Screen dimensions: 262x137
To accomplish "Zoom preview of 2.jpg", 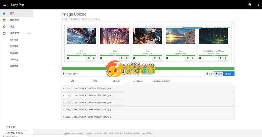I will coord(94,58).
